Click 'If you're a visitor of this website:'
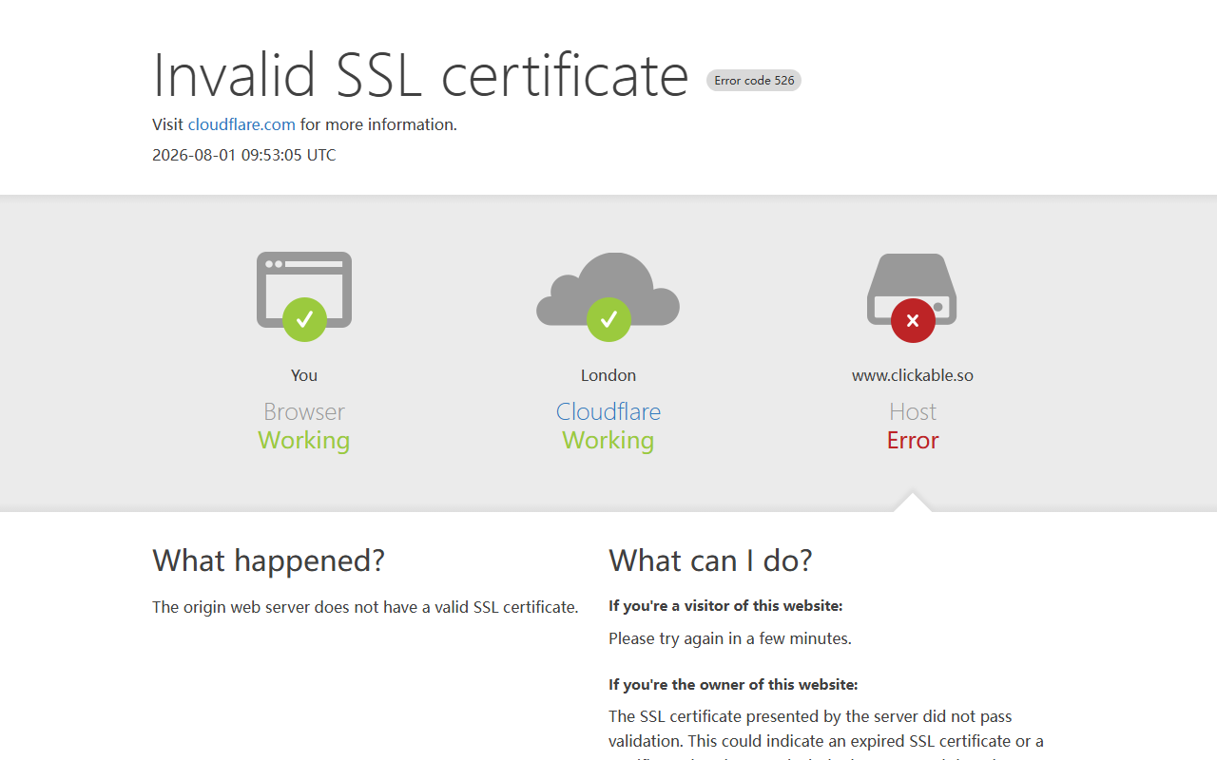The width and height of the screenshot is (1217, 760). click(725, 606)
